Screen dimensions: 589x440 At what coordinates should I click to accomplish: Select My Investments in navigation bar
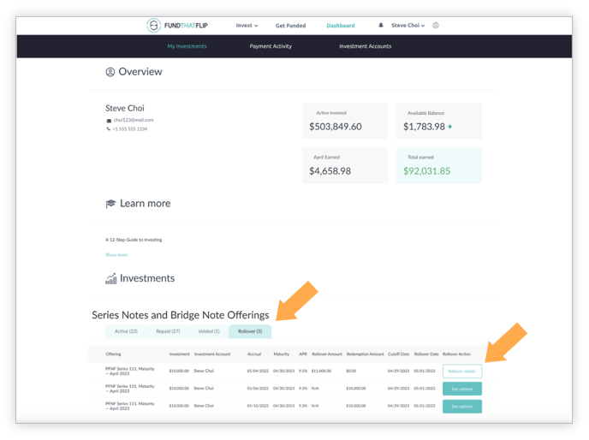[x=187, y=46]
